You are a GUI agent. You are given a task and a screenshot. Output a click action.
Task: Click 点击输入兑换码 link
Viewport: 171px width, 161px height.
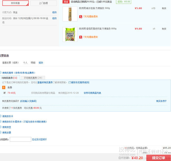click(28, 101)
